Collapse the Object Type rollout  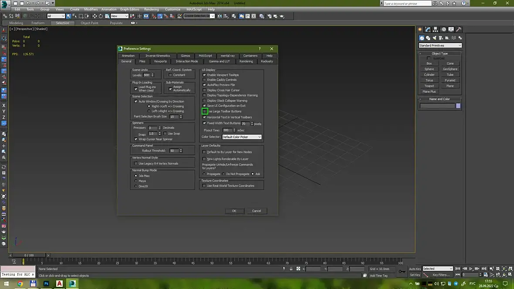click(440, 54)
